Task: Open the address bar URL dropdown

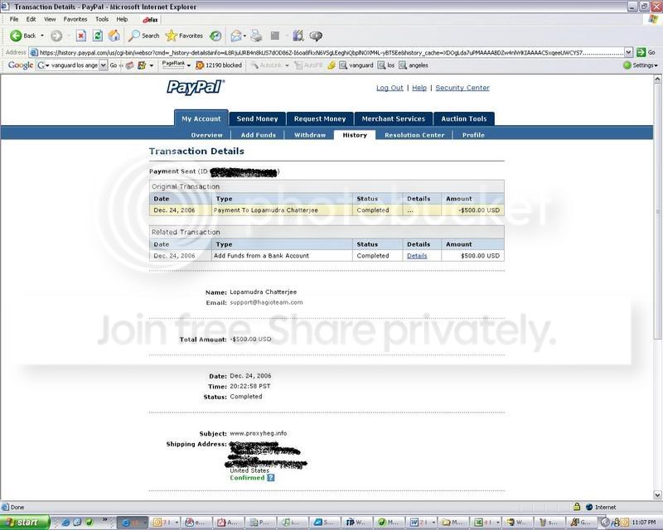Action: tap(629, 52)
